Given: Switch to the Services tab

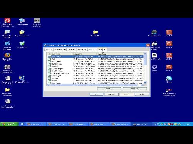Looking at the screenshot, I should [92, 50].
